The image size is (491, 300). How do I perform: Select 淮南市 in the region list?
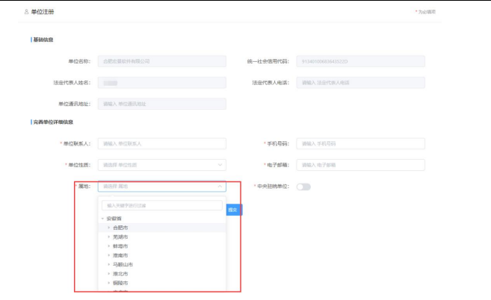click(120, 255)
